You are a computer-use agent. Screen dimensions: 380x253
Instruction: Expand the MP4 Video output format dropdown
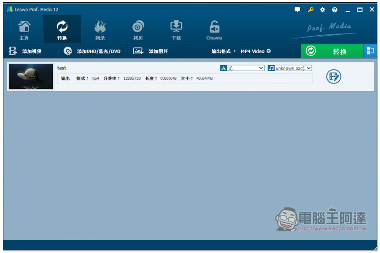tap(255, 51)
